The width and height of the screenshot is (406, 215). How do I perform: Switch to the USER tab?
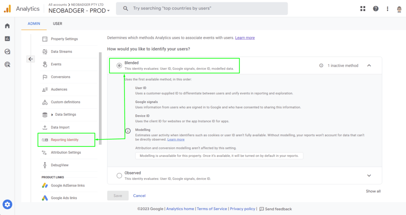tap(57, 23)
